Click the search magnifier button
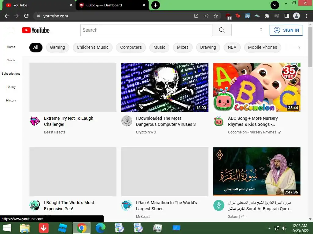313x234 pixels. [x=222, y=30]
